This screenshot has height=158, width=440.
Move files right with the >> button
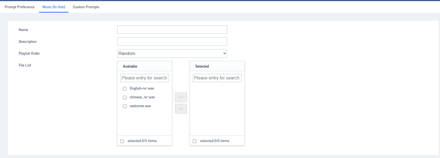(x=181, y=98)
